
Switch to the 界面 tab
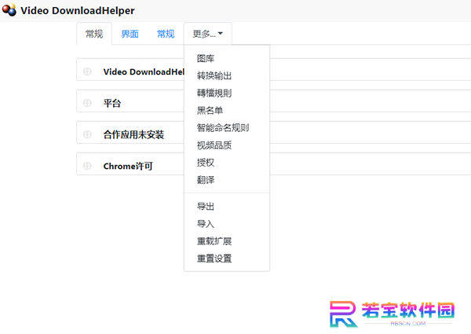130,34
